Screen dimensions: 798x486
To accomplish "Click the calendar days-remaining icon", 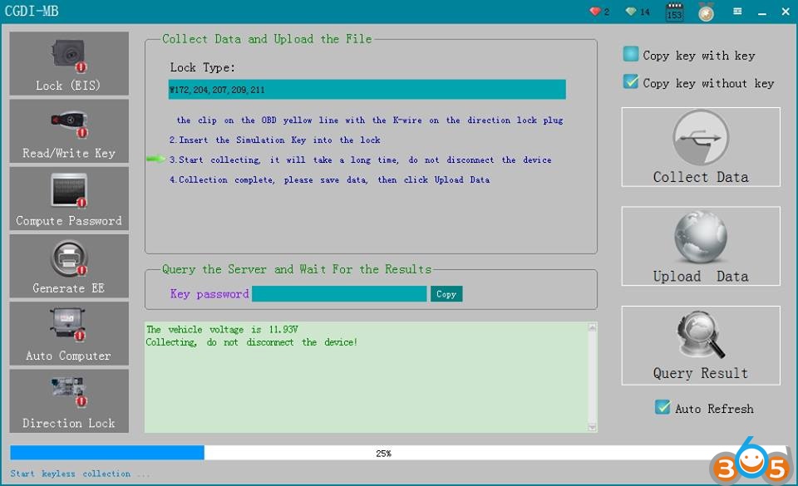I will point(674,12).
